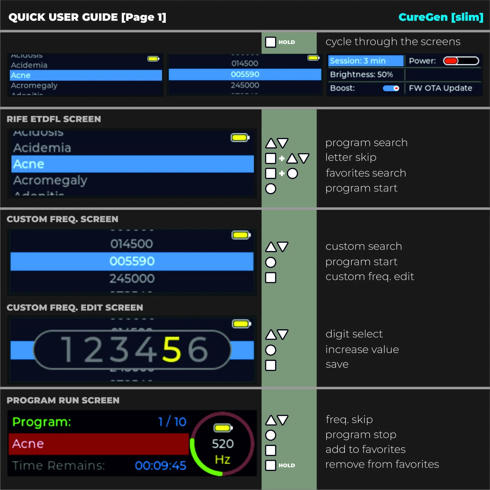This screenshot has width=490, height=490.
Task: Click the up triangle next to program search
Action: coord(271,143)
